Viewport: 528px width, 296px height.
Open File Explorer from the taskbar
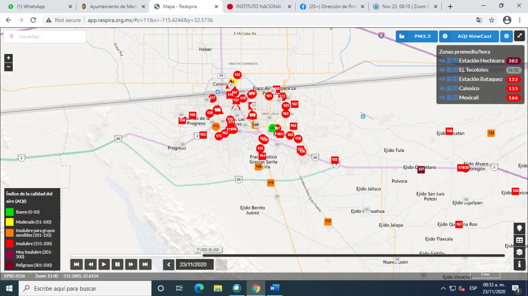pos(218,288)
